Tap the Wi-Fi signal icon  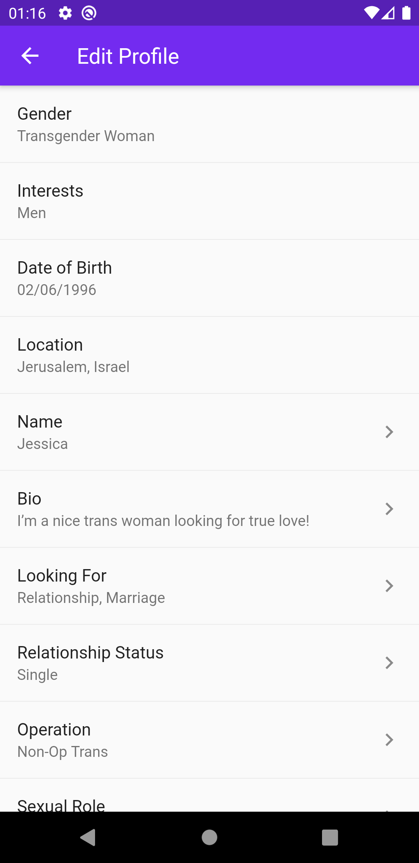click(x=372, y=13)
